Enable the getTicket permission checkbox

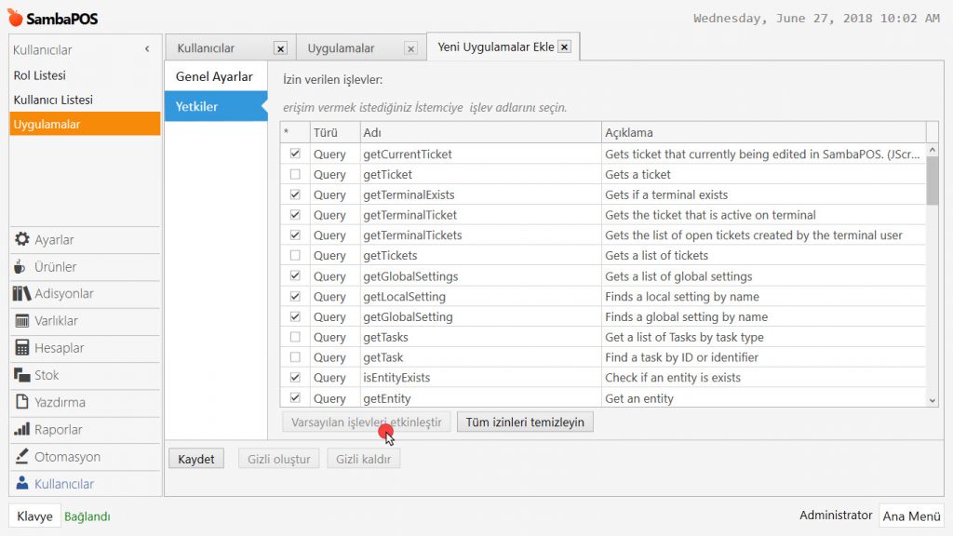coord(295,175)
